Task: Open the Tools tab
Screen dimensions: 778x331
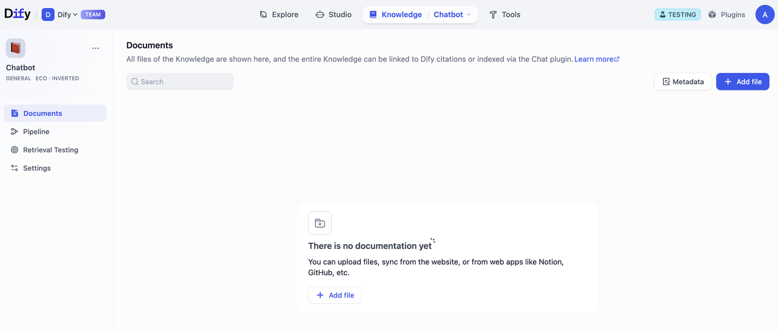Action: click(x=504, y=15)
